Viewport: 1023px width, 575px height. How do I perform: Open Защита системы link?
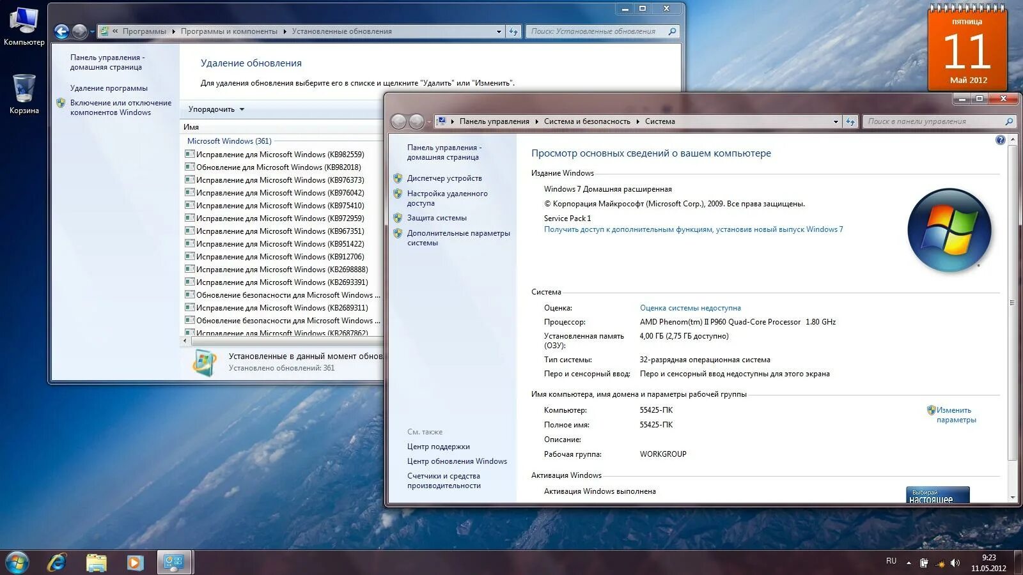[437, 218]
